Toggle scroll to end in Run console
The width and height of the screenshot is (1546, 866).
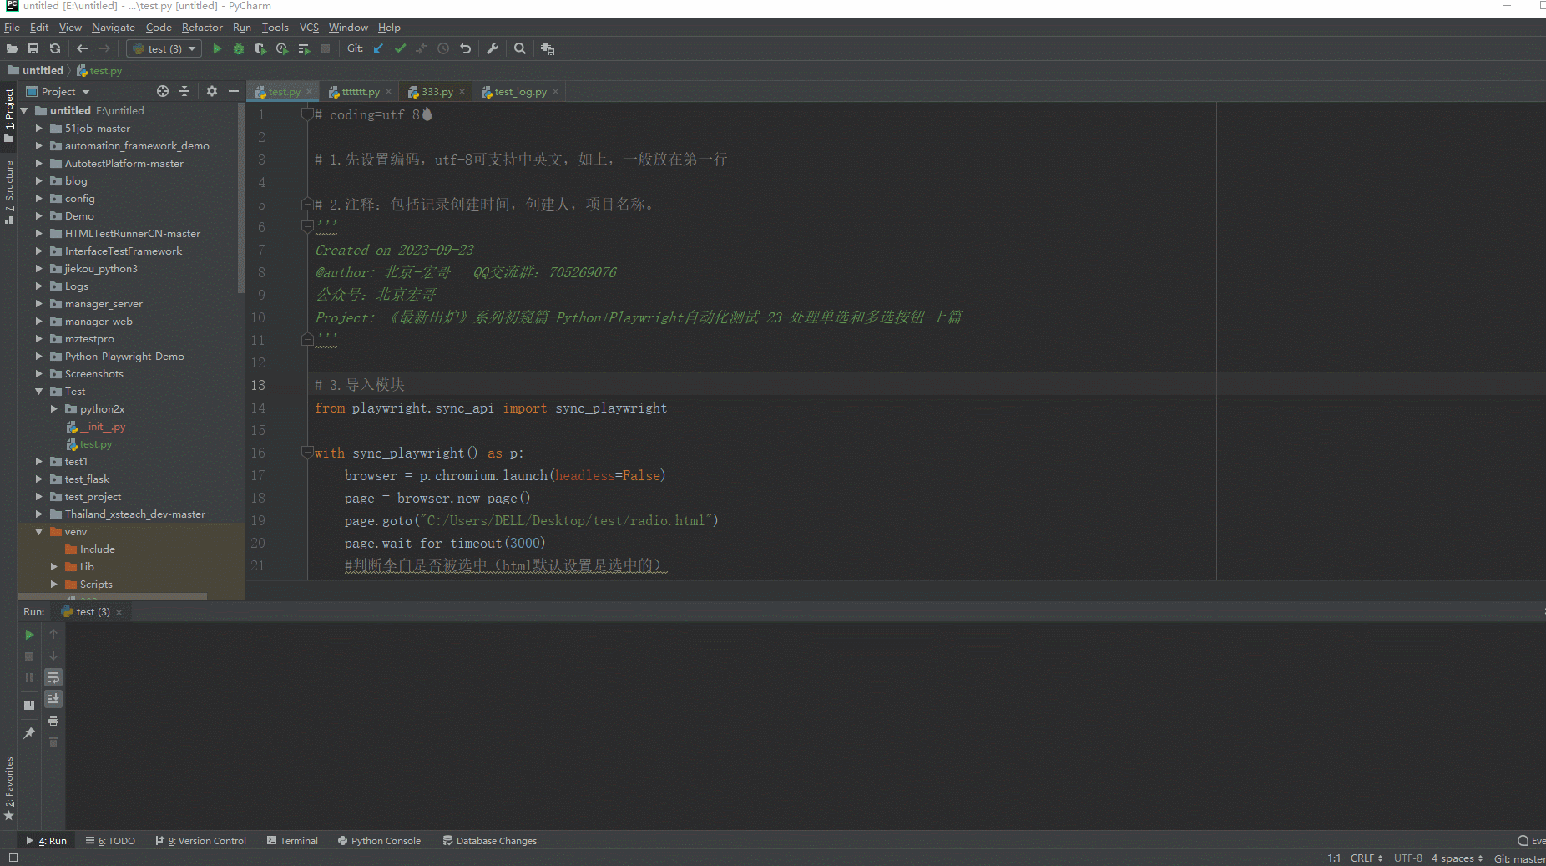tap(53, 698)
